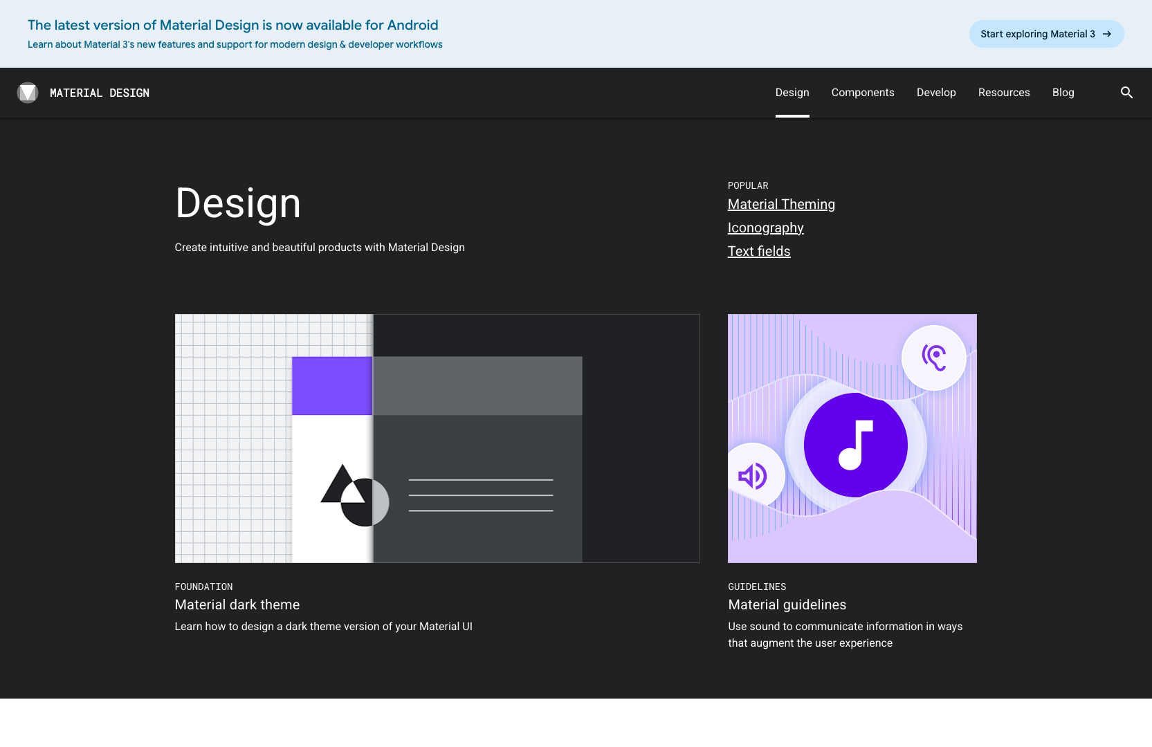Image resolution: width=1152 pixels, height=747 pixels.
Task: Select the GUIDELINES category label
Action: click(x=757, y=587)
